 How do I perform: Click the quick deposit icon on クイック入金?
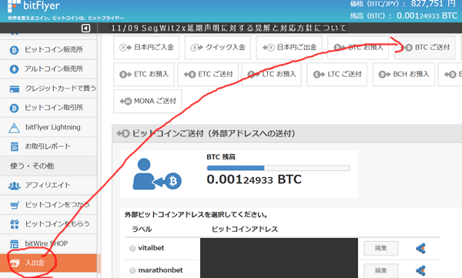pos(196,48)
